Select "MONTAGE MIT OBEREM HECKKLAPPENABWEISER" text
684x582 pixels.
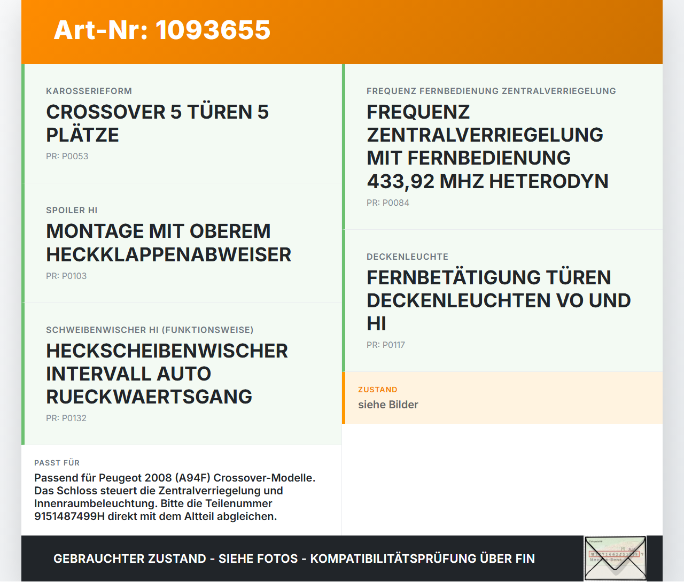pos(169,243)
